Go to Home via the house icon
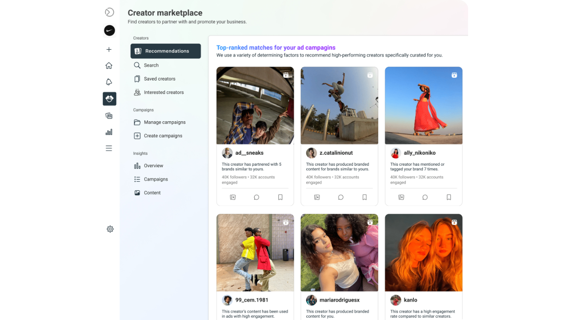The width and height of the screenshot is (569, 320). 109,66
